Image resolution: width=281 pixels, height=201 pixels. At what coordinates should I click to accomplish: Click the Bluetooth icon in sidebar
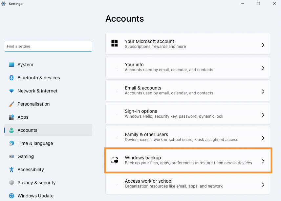pos(11,78)
